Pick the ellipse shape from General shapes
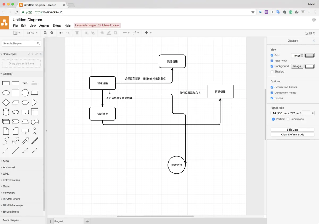This screenshot has width=319, height=224. (x=6, y=93)
